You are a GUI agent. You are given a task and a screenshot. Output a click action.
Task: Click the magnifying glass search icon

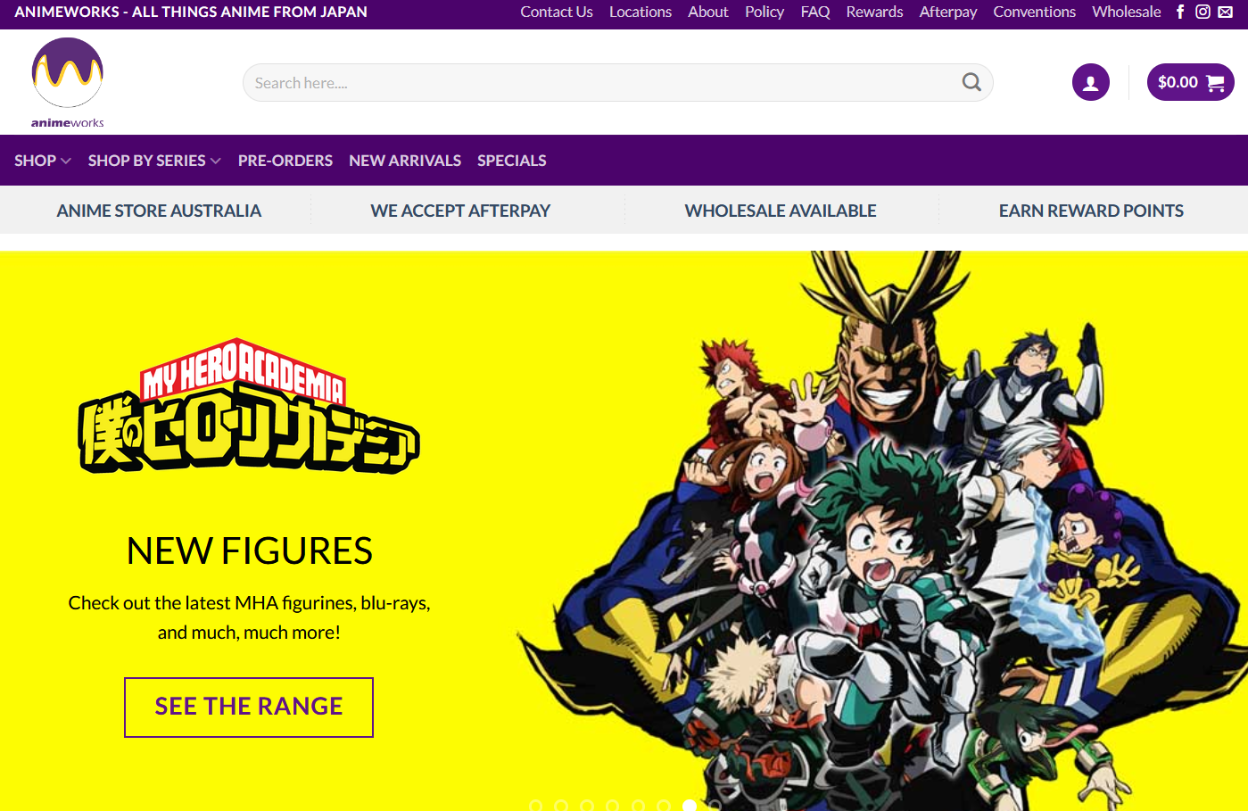point(971,83)
